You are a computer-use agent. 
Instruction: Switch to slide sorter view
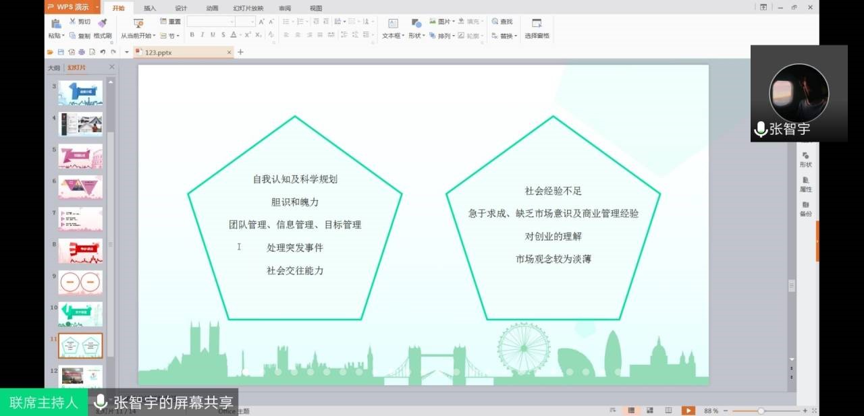point(649,411)
